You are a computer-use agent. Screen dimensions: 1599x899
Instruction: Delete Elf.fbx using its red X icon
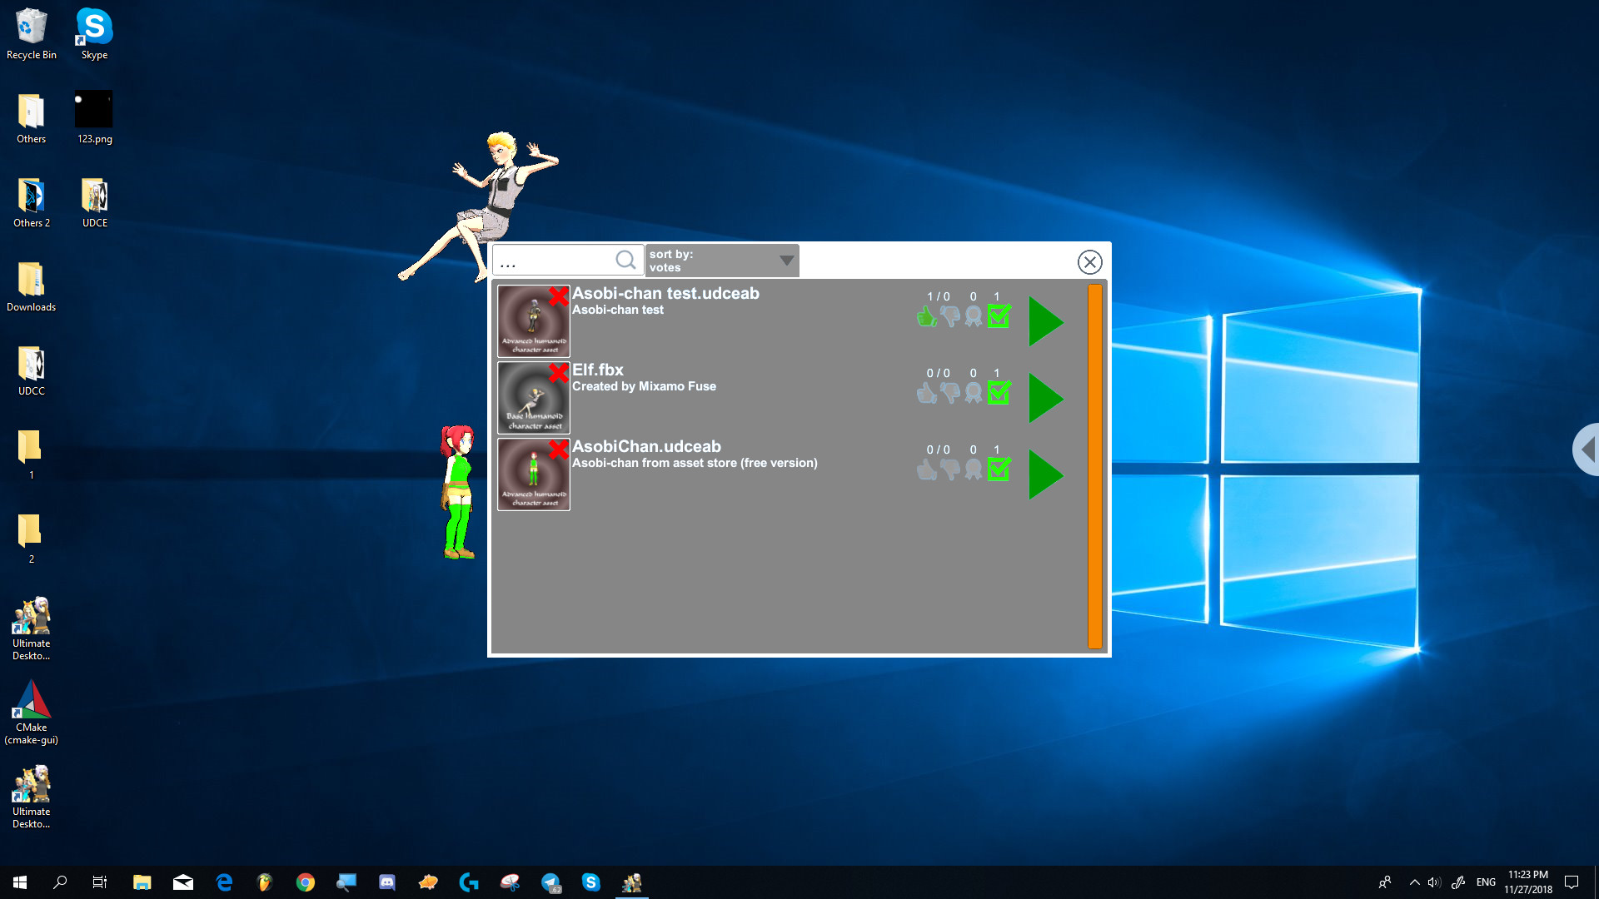coord(559,371)
